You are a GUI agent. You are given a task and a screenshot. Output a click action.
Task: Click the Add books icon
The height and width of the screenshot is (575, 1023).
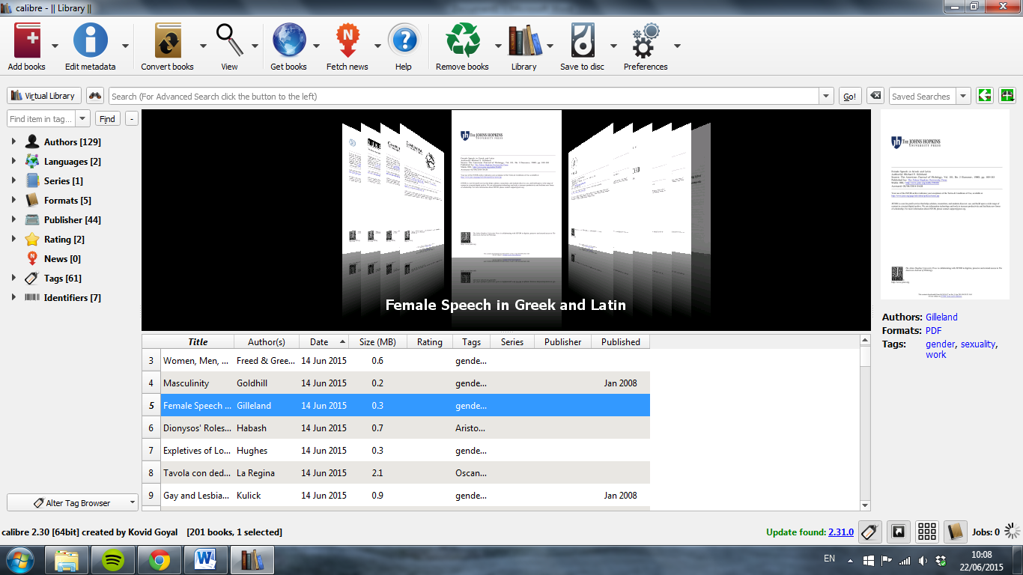[x=27, y=40]
